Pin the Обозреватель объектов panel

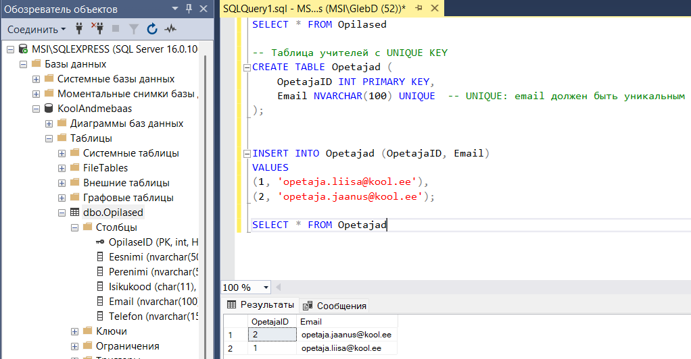click(x=189, y=8)
